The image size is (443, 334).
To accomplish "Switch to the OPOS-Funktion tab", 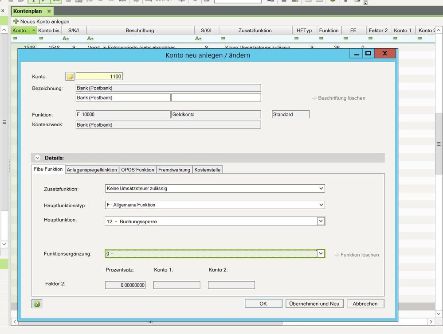I will (x=137, y=170).
